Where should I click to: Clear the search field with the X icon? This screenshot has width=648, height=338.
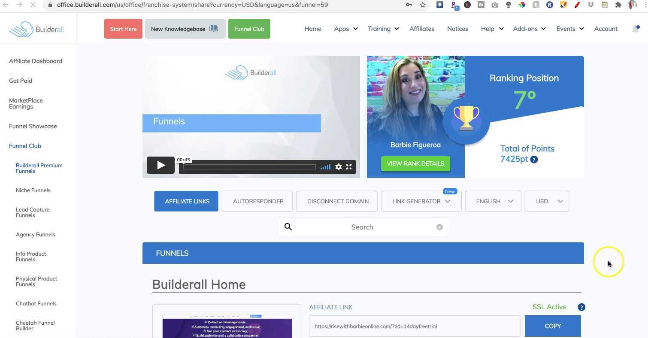pyautogui.click(x=439, y=227)
